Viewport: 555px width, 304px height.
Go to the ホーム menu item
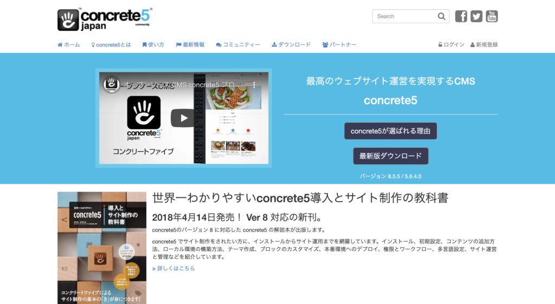click(69, 45)
